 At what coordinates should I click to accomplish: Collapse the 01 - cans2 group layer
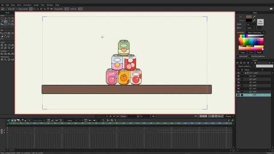pos(246,73)
